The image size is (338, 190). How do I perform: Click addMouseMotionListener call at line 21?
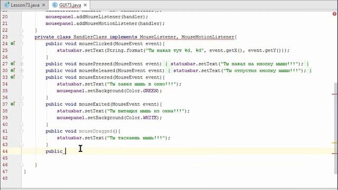click(107, 23)
